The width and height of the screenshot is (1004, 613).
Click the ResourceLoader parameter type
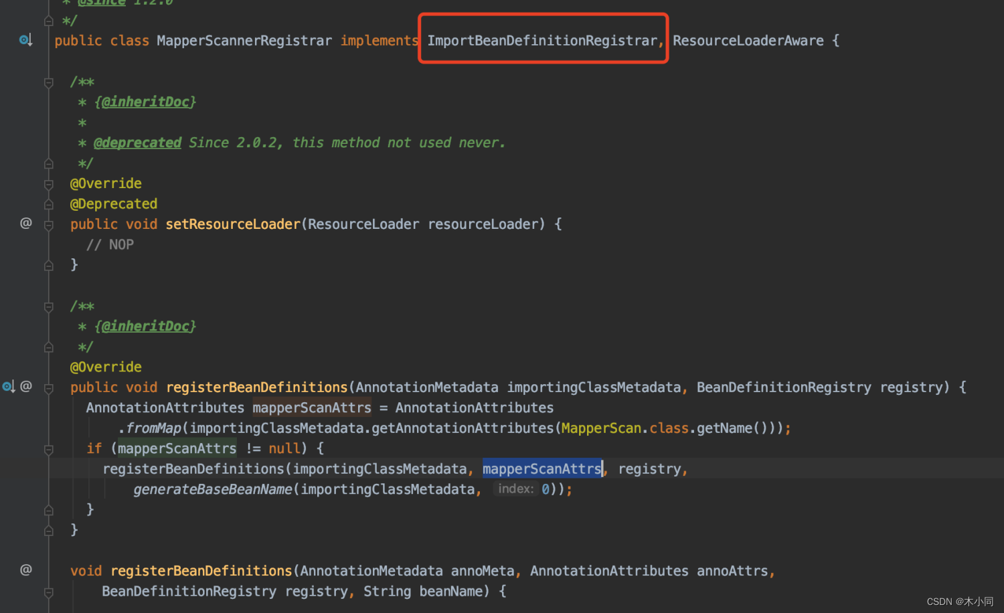click(363, 224)
